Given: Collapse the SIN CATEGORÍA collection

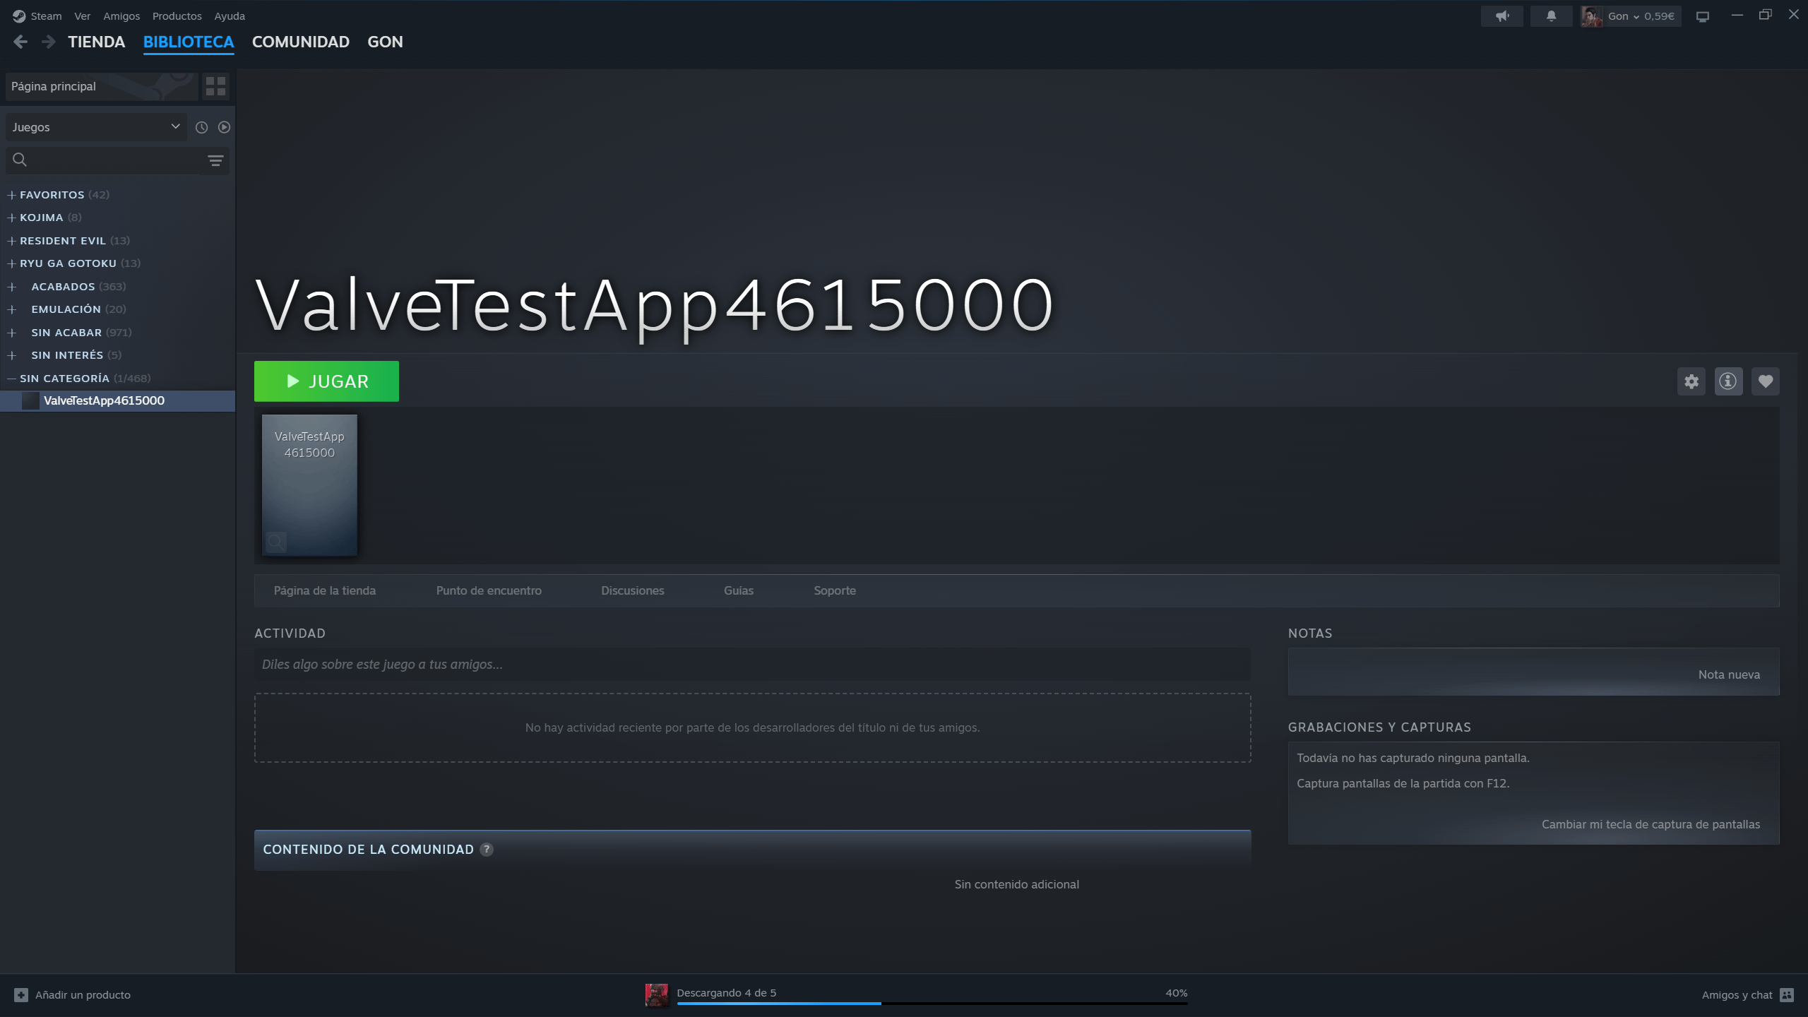Looking at the screenshot, I should coord(11,379).
